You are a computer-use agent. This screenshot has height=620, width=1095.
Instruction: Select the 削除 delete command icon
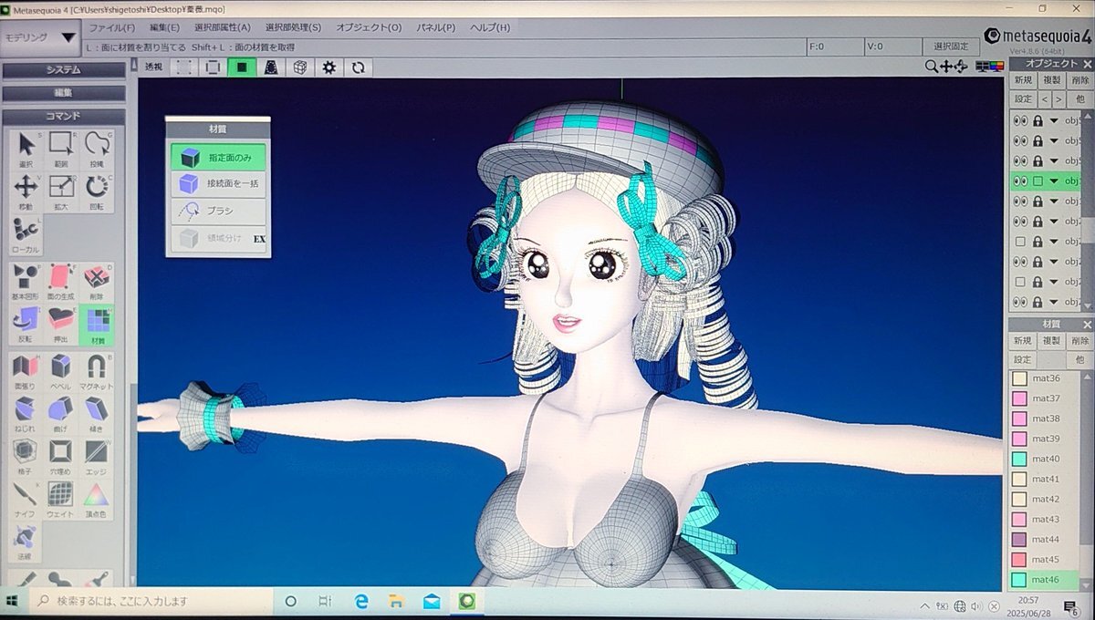(x=97, y=282)
